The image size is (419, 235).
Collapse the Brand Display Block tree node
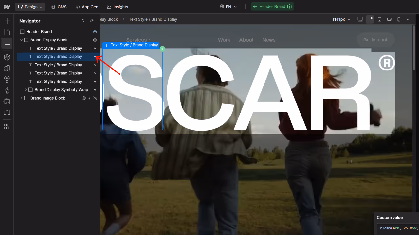tap(22, 40)
